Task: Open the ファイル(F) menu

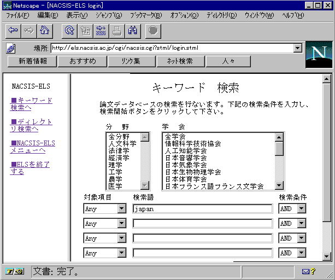Action: (17, 15)
